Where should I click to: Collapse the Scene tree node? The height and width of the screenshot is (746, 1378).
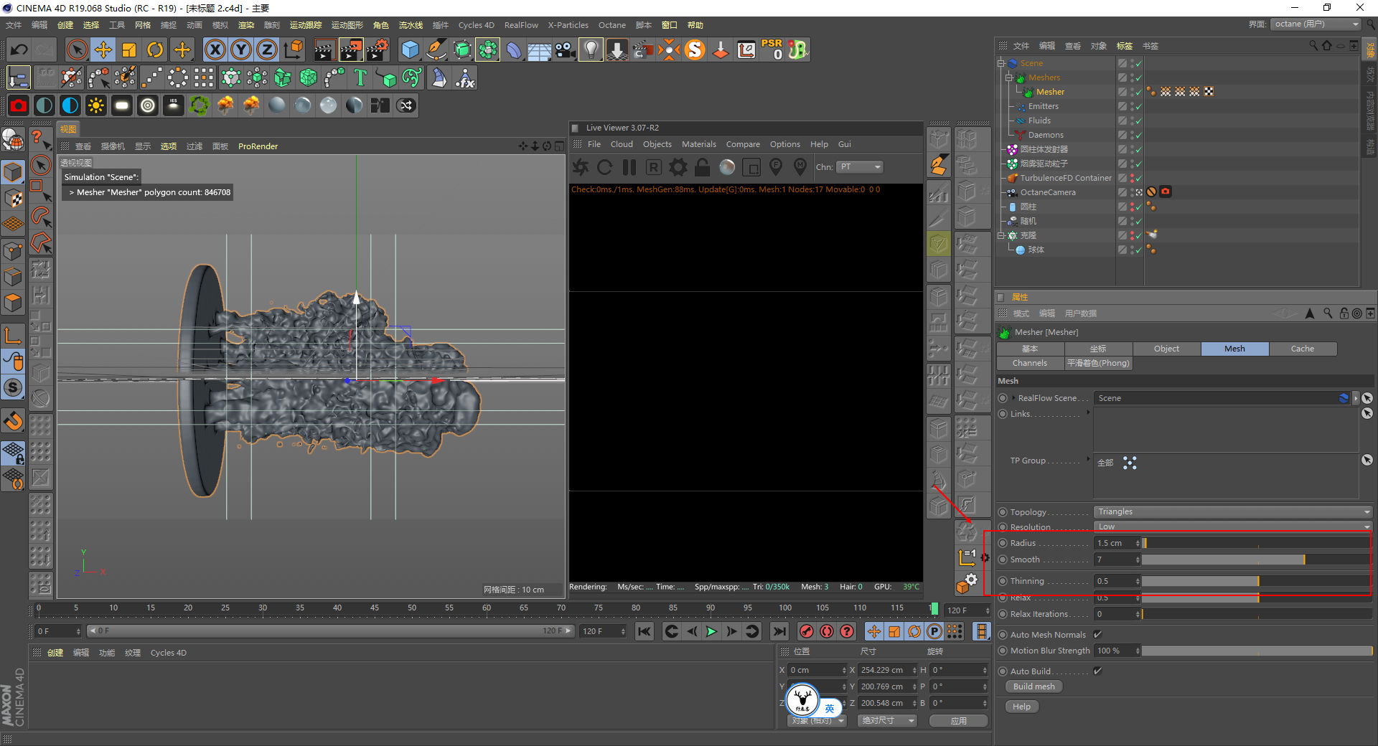1001,63
